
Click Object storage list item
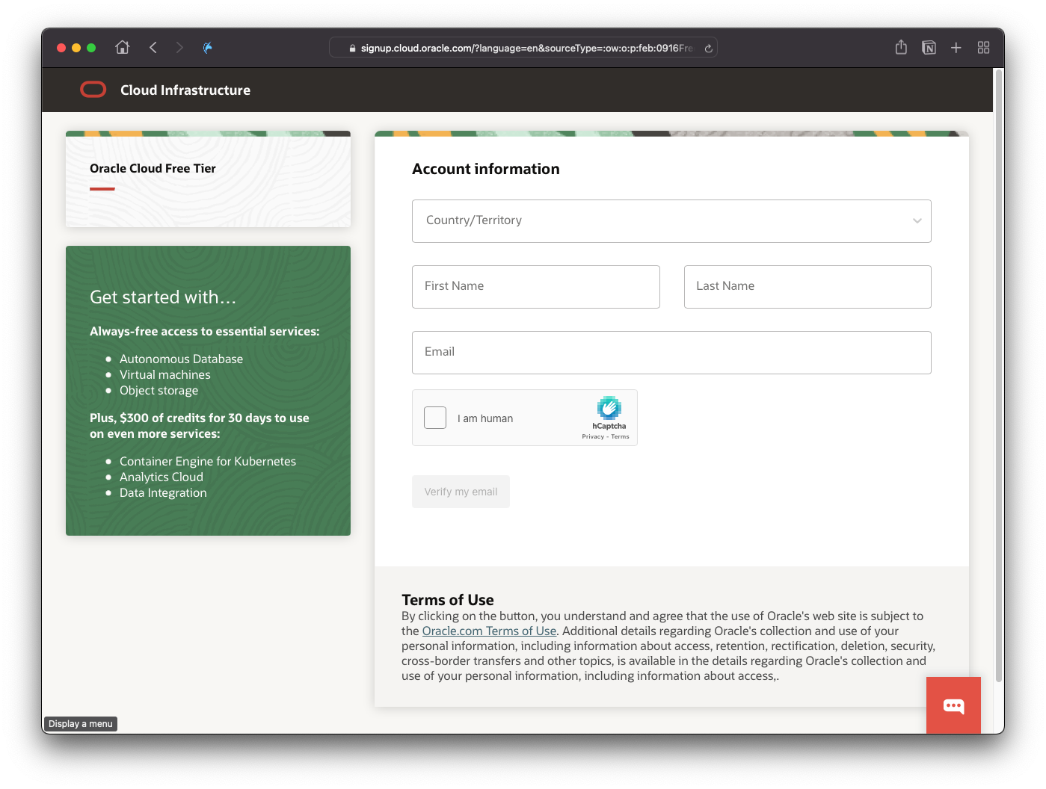[x=159, y=391]
